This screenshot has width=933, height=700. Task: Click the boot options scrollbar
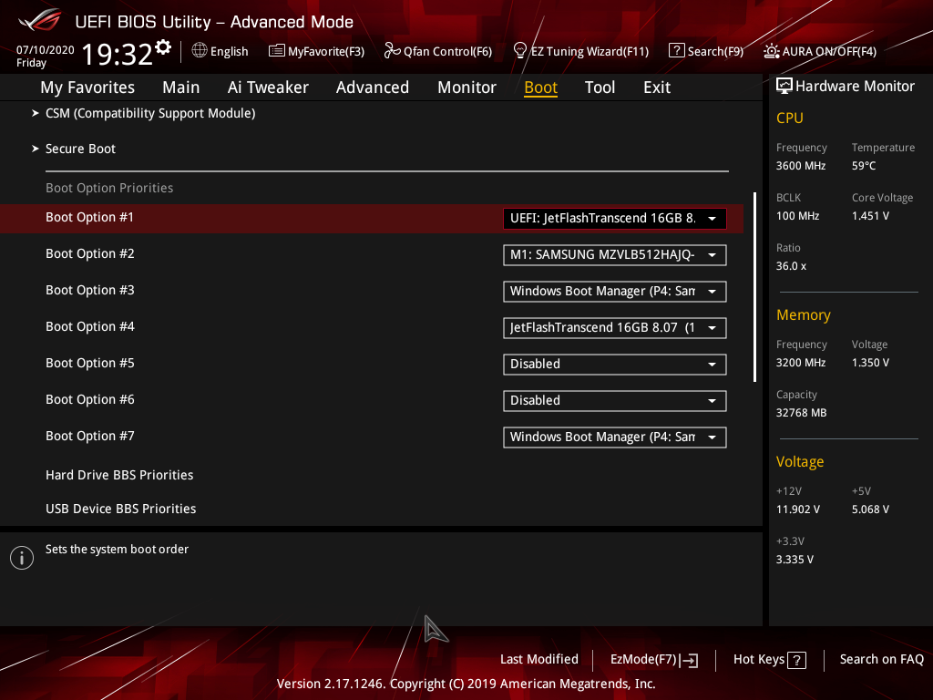[754, 287]
